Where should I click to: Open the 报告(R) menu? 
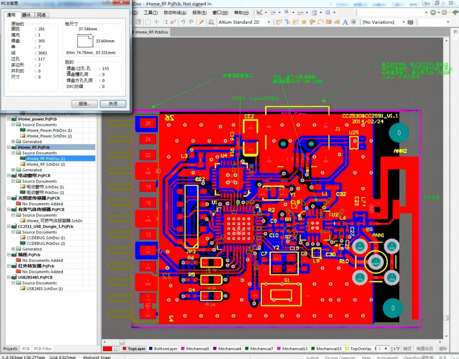point(199,13)
